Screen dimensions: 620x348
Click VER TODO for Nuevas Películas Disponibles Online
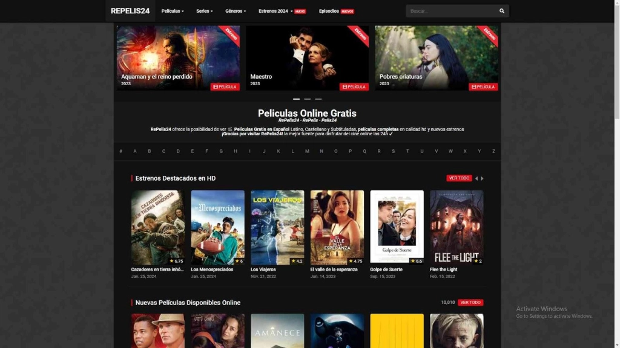point(470,302)
